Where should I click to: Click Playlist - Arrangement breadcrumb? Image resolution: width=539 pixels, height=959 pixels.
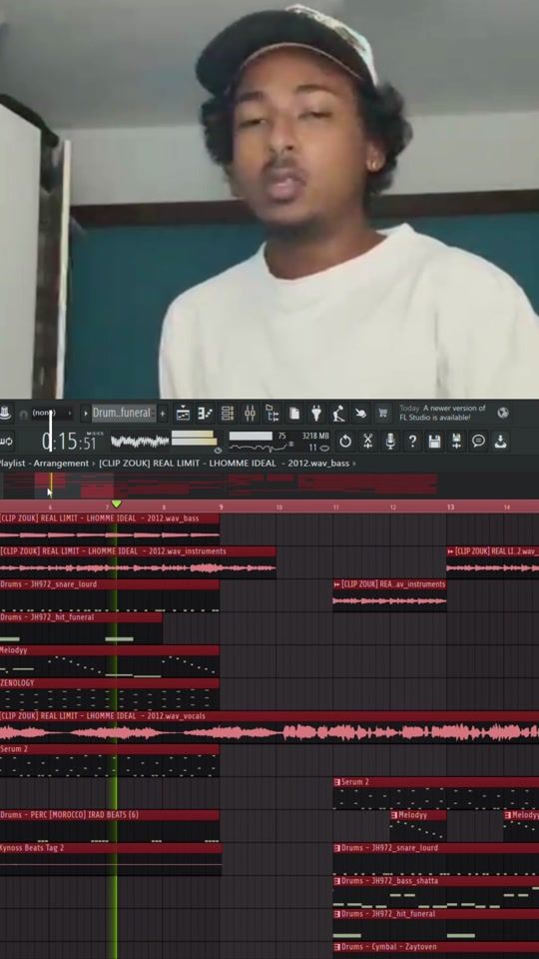coord(44,464)
